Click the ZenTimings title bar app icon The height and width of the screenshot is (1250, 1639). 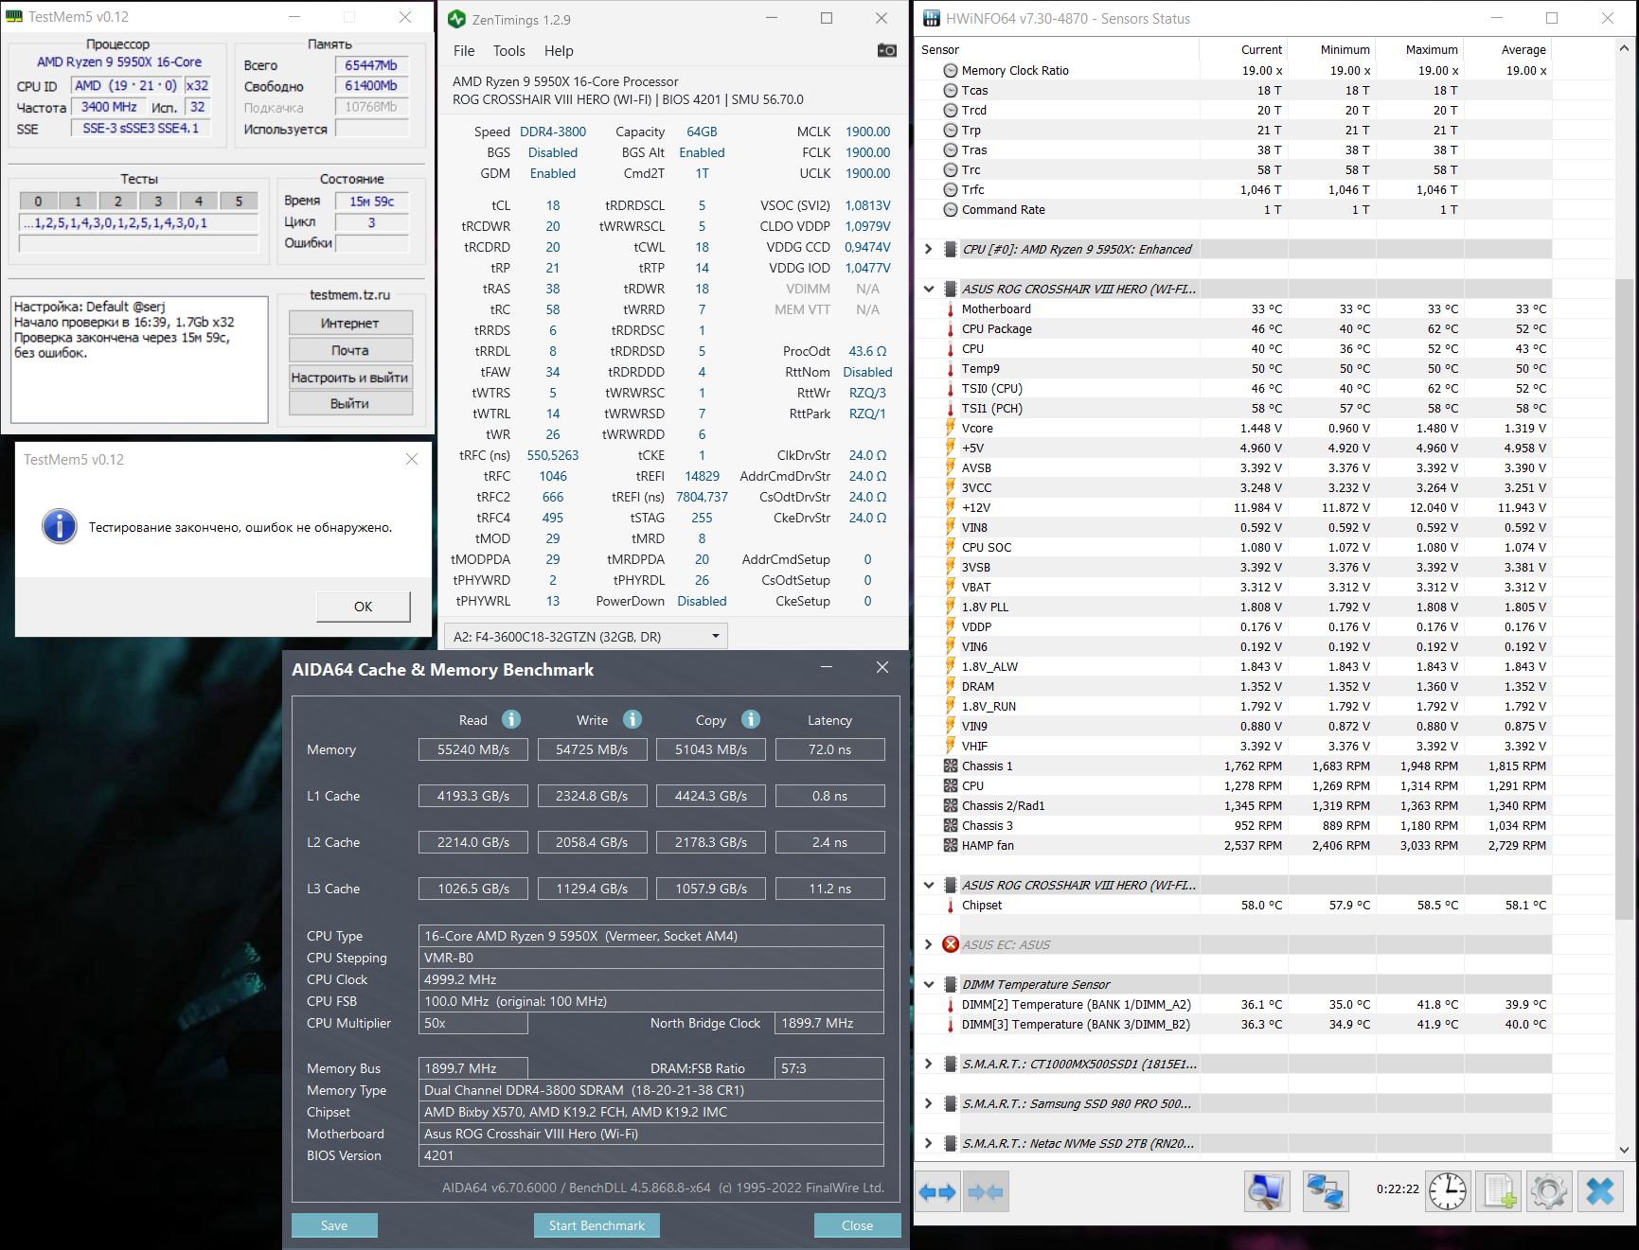tap(456, 19)
